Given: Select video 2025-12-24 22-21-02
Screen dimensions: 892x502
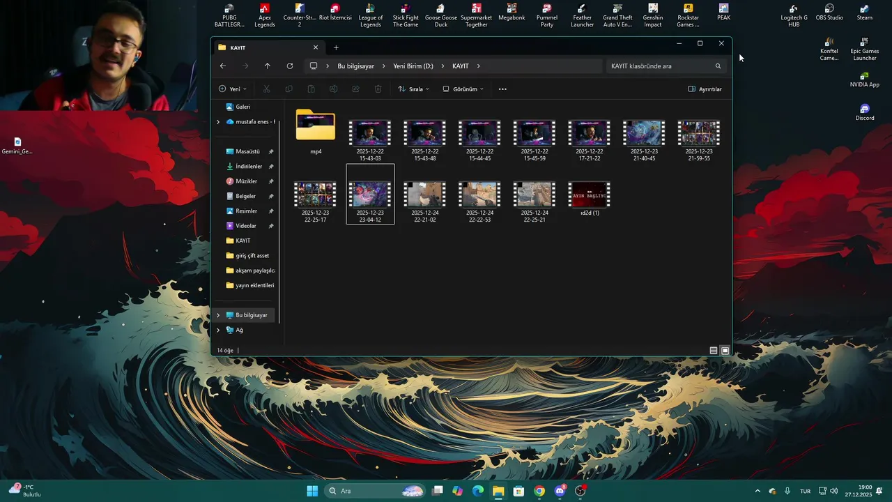Looking at the screenshot, I should click(x=424, y=201).
